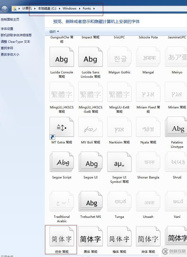Expand the arrow after 本地磁盘 (C:)
Image resolution: width=187 pixels, height=257 pixels.
pyautogui.click(x=59, y=8)
